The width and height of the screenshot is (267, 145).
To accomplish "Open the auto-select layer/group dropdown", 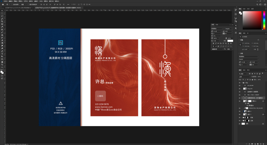I will click(23, 4).
